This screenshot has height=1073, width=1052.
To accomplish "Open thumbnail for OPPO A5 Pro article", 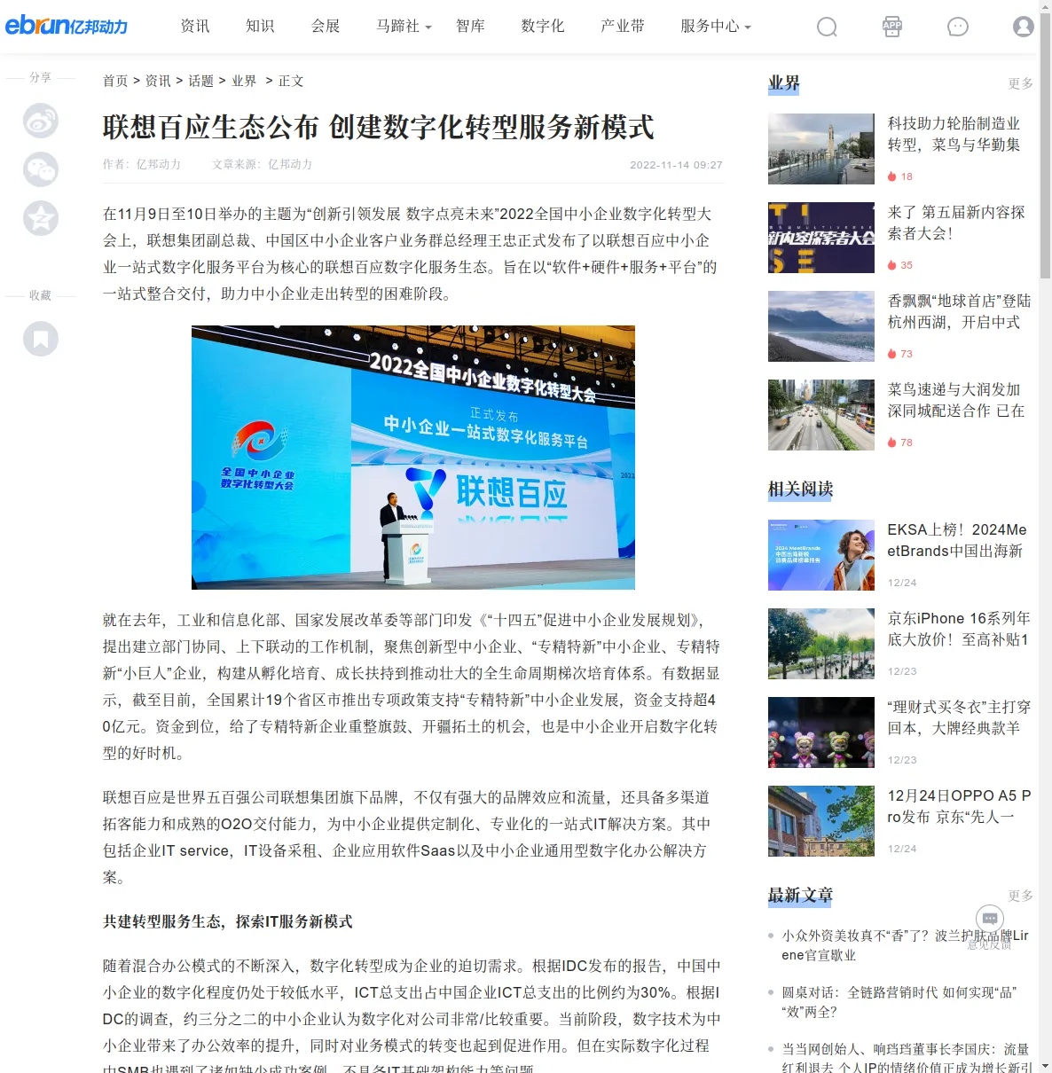I will [821, 821].
